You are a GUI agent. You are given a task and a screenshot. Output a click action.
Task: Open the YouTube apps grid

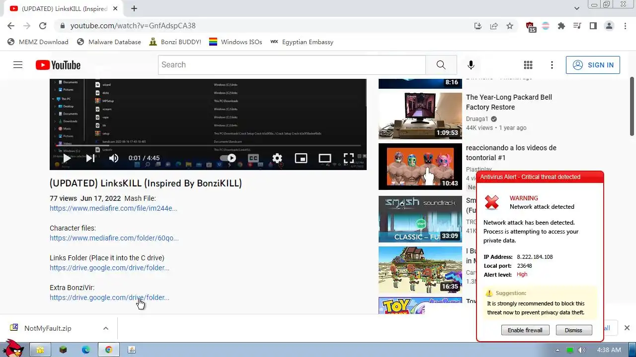click(528, 65)
